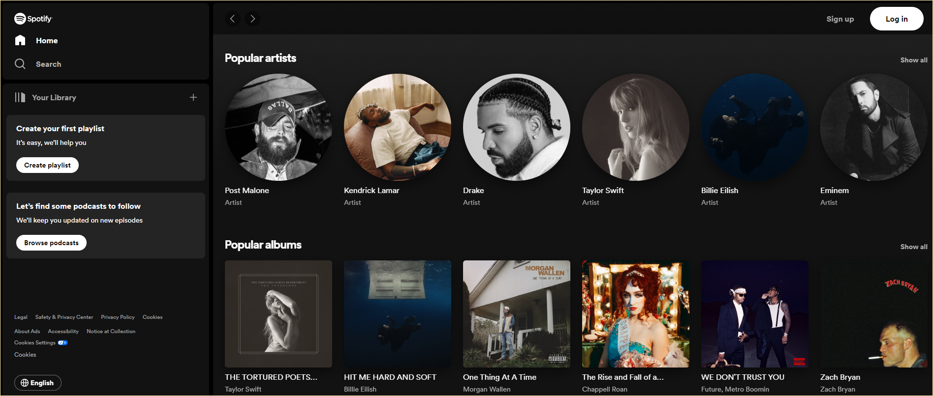
Task: Click 'Create your first playlist' heading
Action: click(60, 129)
